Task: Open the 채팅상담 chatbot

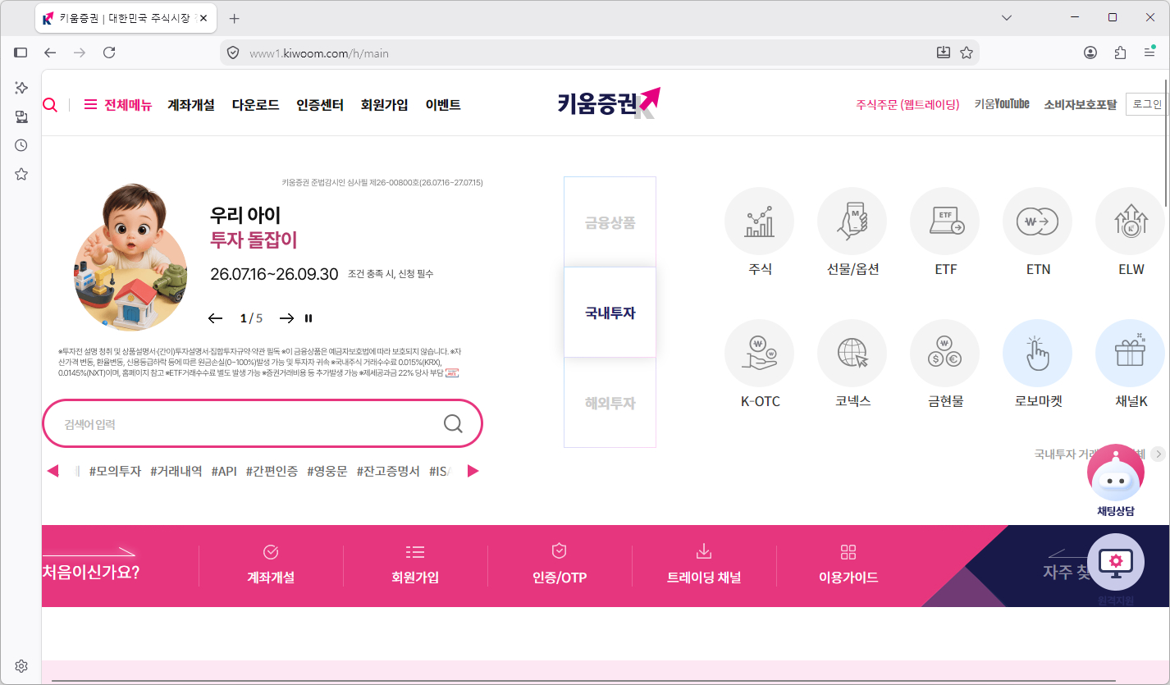Action: (x=1115, y=473)
